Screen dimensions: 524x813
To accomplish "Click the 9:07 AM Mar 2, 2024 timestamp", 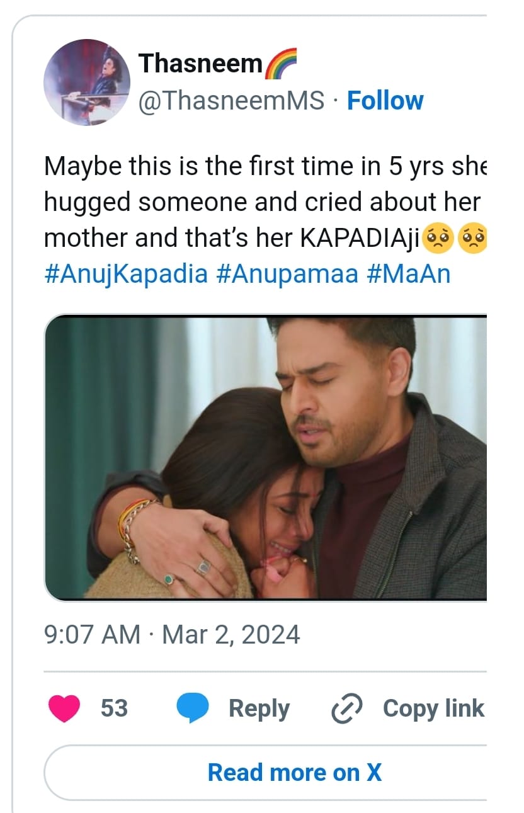I will click(172, 634).
